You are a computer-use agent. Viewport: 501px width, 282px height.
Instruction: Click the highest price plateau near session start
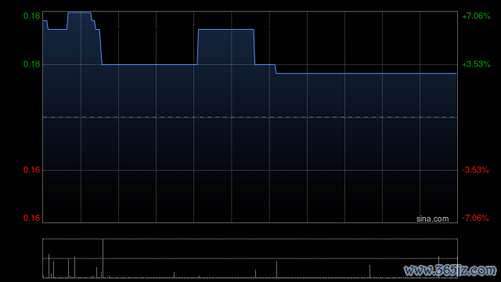tap(80, 13)
